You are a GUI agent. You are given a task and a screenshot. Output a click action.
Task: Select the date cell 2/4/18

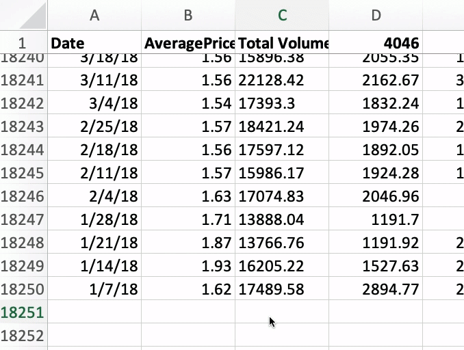tap(94, 196)
